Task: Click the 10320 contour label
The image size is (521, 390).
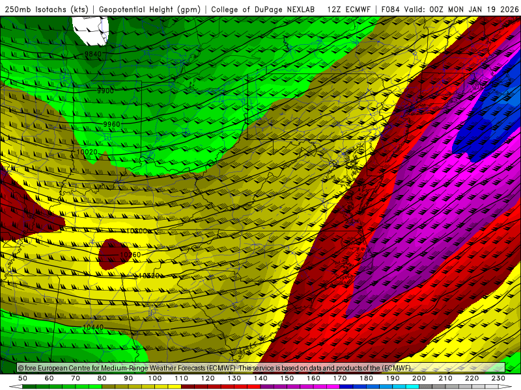Action: click(149, 276)
